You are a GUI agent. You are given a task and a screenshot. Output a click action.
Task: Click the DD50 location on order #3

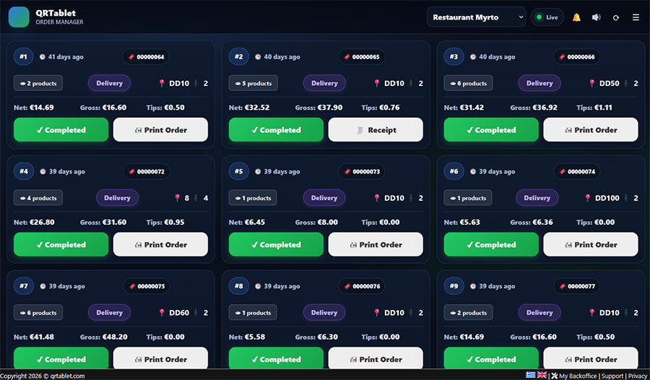[604, 83]
